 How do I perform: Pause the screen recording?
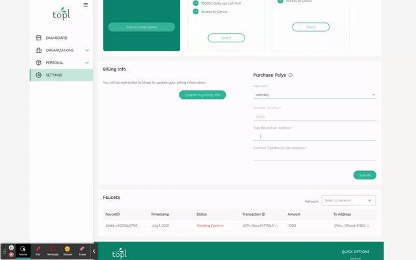pos(12,248)
